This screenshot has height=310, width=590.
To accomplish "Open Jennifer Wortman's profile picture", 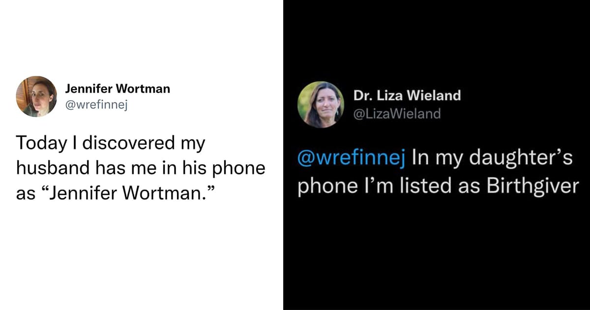I will [36, 96].
